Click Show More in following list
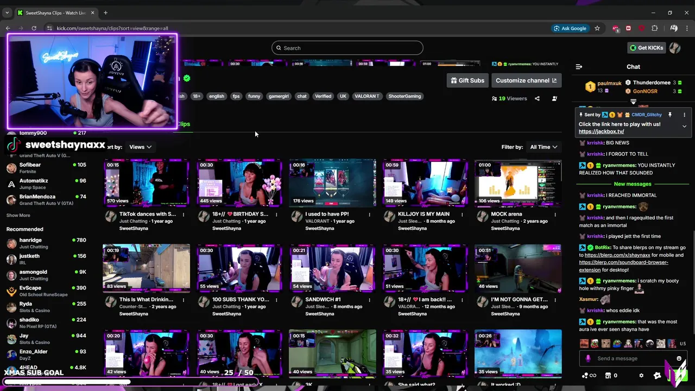The width and height of the screenshot is (695, 391). click(x=18, y=216)
